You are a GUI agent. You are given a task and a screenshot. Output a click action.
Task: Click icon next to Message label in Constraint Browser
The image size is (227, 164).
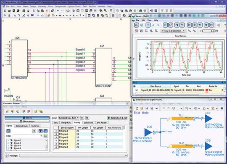(6, 156)
